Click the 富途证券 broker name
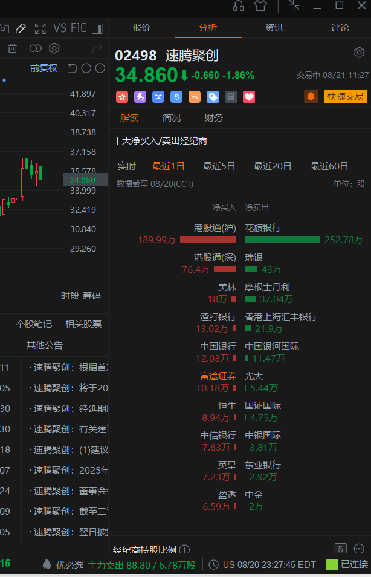The height and width of the screenshot is (577, 371). 218,376
